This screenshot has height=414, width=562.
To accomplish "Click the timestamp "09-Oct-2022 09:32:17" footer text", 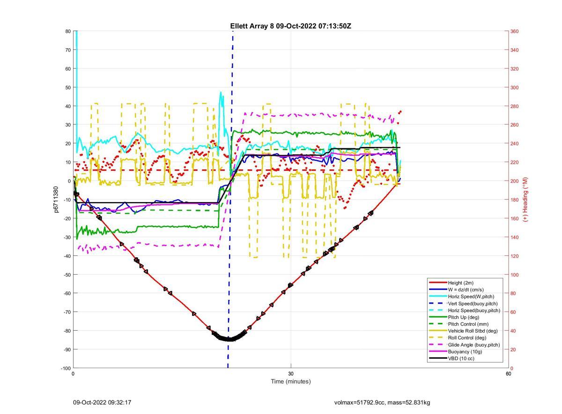I will coord(102,402).
